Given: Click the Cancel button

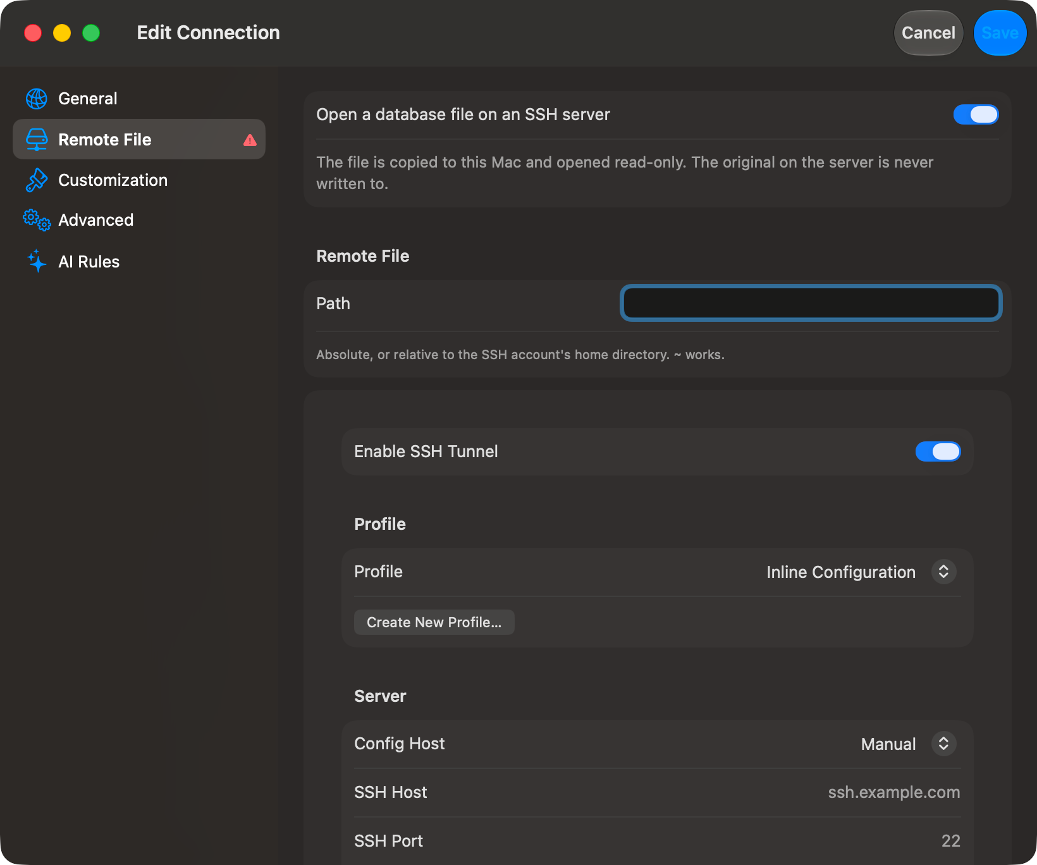Looking at the screenshot, I should click(928, 33).
